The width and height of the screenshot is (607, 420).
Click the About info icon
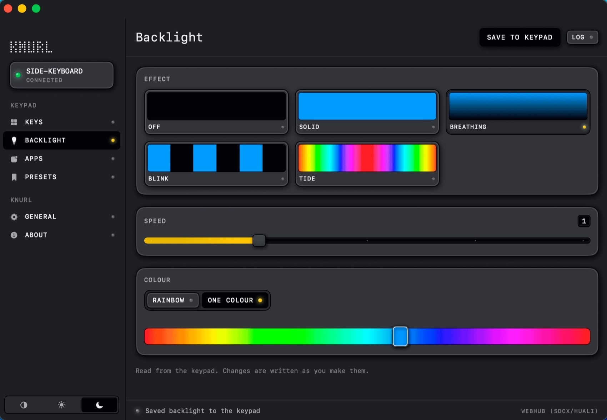click(x=14, y=235)
